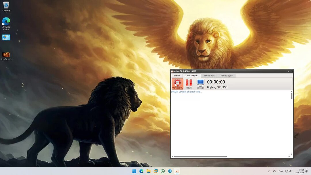Select the control panel desktop shortcut icon
This screenshot has width=311, height=175.
(x=6, y=37)
